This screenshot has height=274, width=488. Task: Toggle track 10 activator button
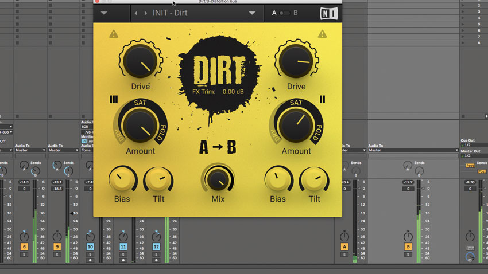coord(90,246)
